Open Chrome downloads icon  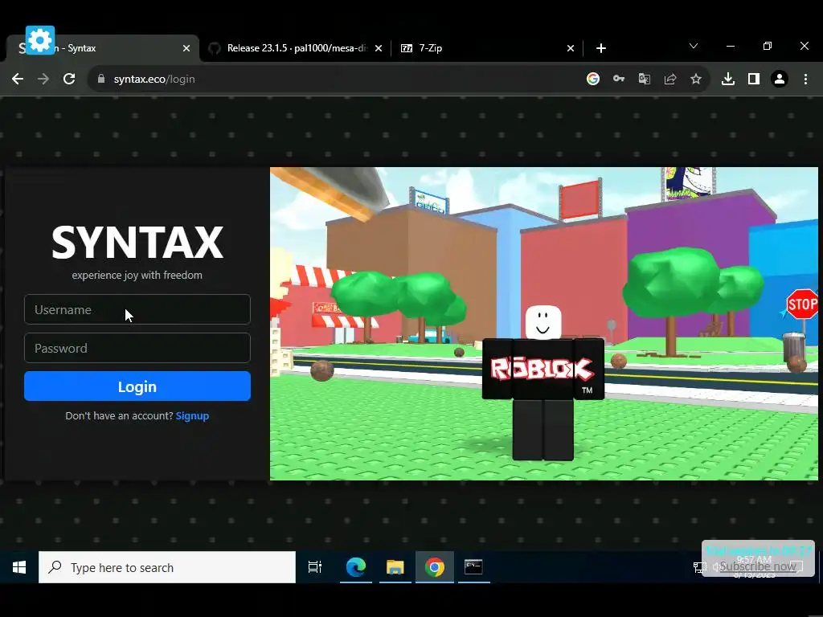point(727,79)
